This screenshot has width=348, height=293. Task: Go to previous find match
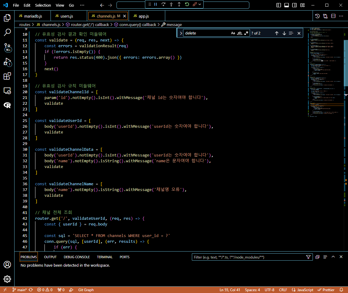277,33
